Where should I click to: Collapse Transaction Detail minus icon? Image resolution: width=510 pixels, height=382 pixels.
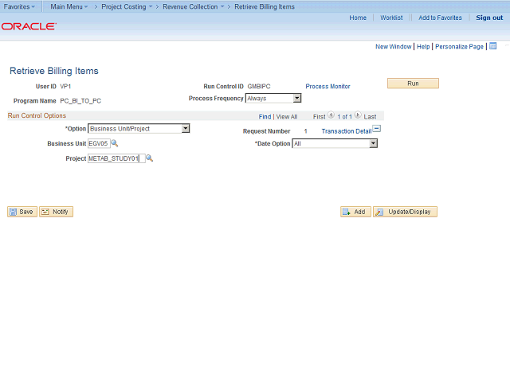377,129
